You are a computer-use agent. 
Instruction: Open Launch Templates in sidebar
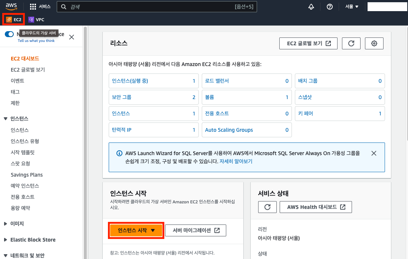click(23, 153)
